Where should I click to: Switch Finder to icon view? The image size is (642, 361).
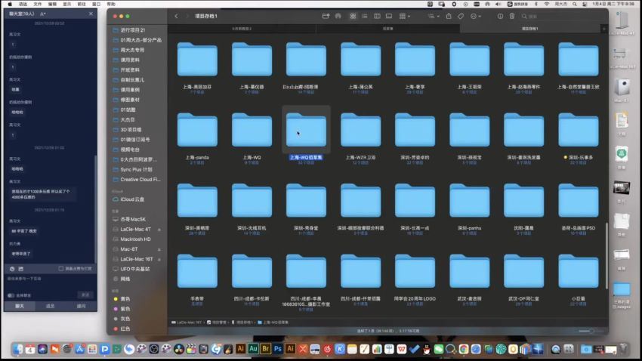click(x=353, y=17)
